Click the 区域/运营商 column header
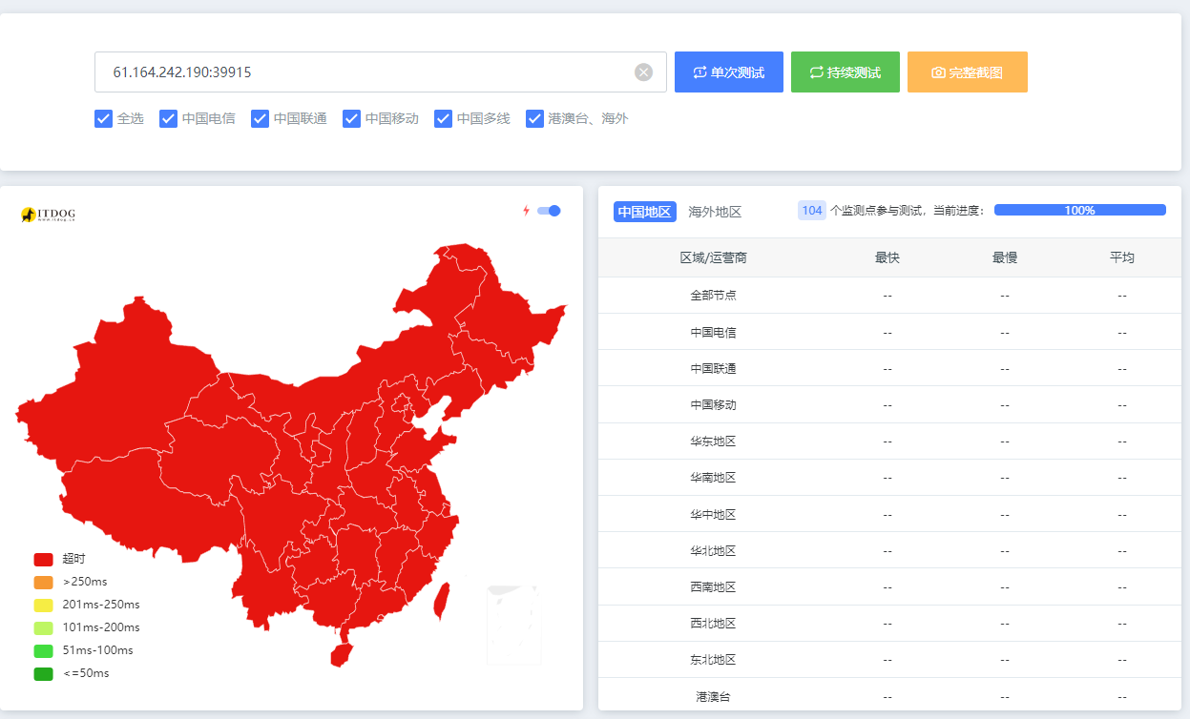Screen dimensions: 1190x719 (x=714, y=257)
